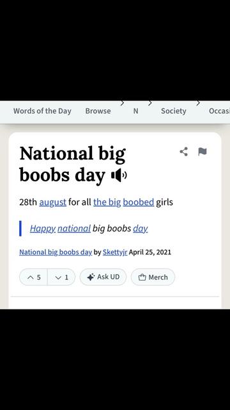Go to Words of the Day
The height and width of the screenshot is (410, 230).
(42, 111)
